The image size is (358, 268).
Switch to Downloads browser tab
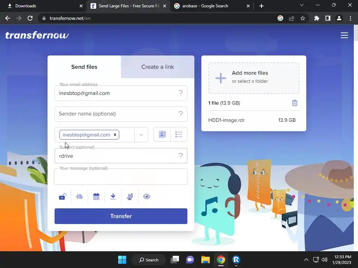pos(43,6)
